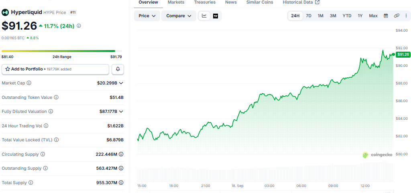The width and height of the screenshot is (411, 193).
Task: Click the $1.622B trading volume value
Action: 115,126
